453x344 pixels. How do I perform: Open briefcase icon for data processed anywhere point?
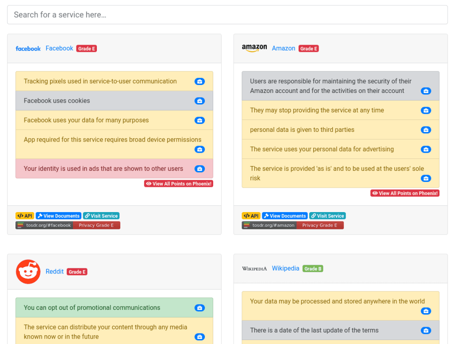(426, 311)
